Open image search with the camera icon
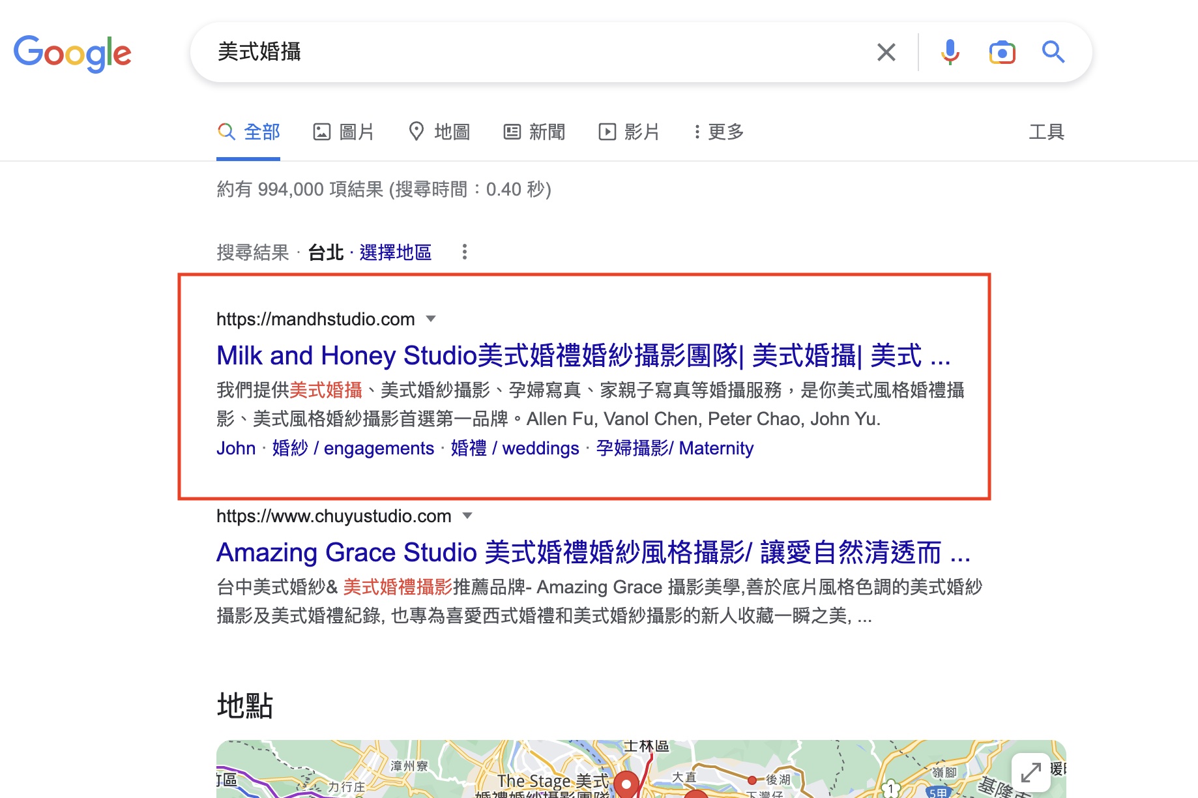 pyautogui.click(x=1002, y=52)
